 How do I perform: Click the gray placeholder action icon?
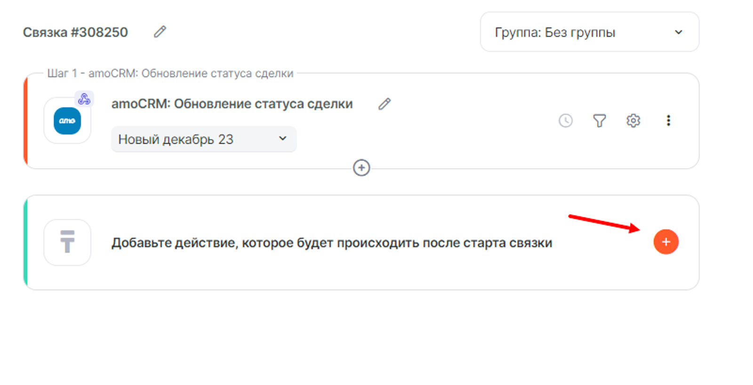coord(67,242)
